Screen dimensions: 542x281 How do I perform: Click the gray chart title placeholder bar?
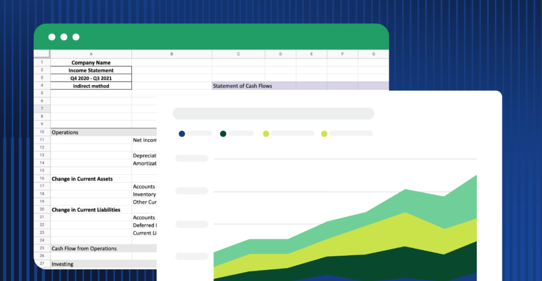click(x=273, y=114)
